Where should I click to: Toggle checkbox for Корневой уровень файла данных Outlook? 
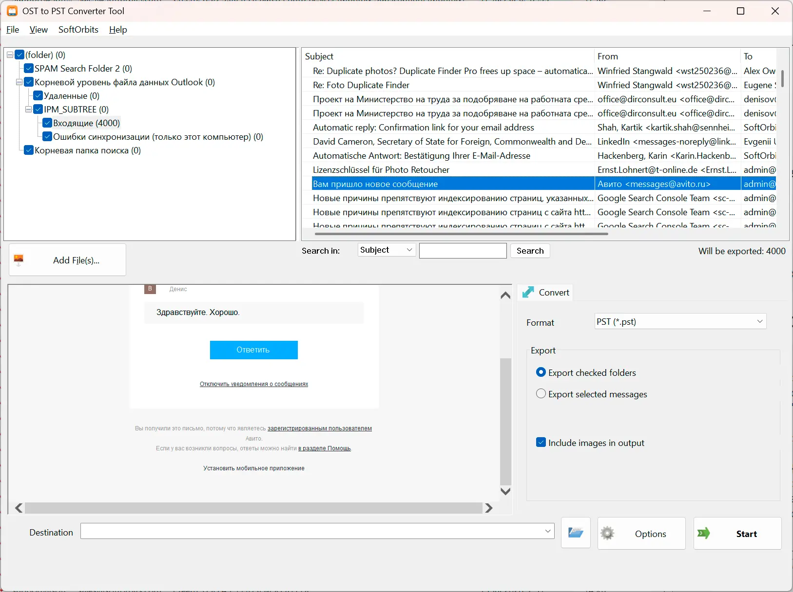click(x=29, y=82)
